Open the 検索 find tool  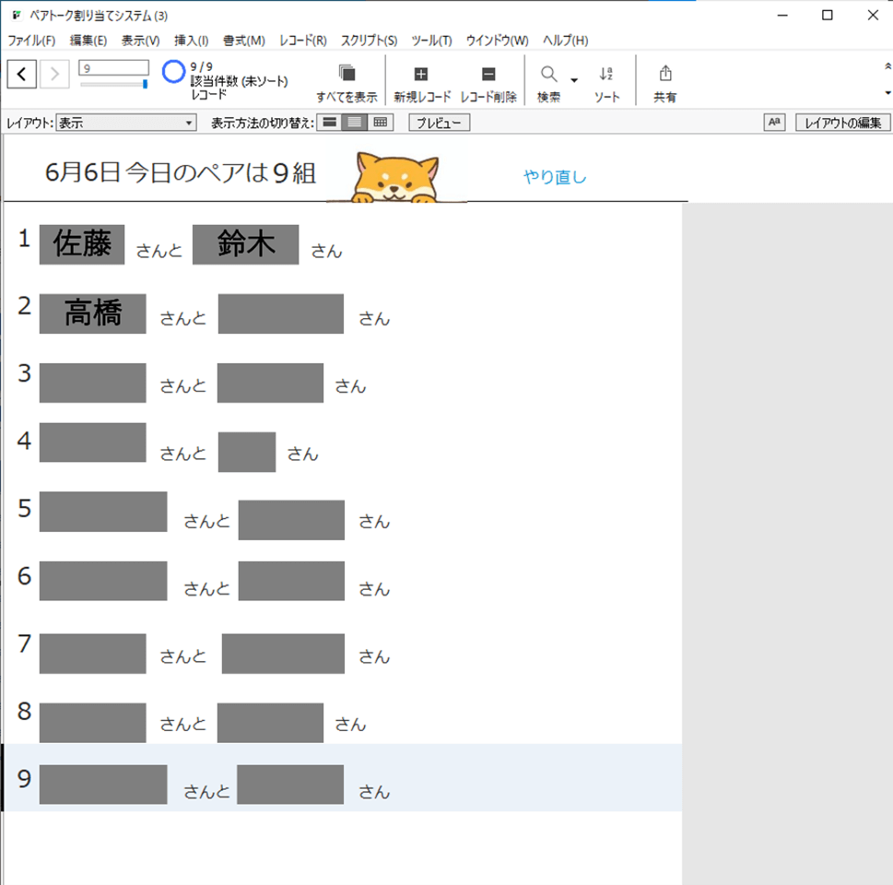click(548, 83)
